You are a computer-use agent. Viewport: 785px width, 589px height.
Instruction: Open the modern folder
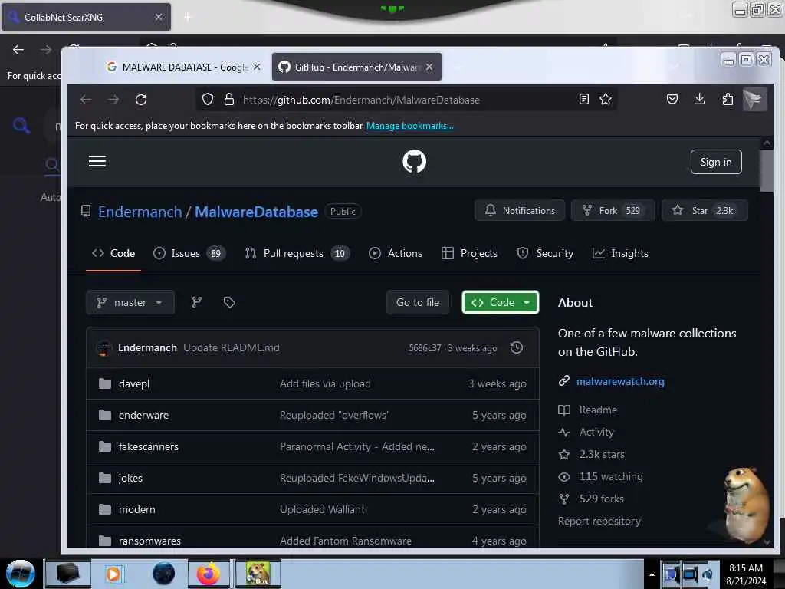[x=136, y=509]
